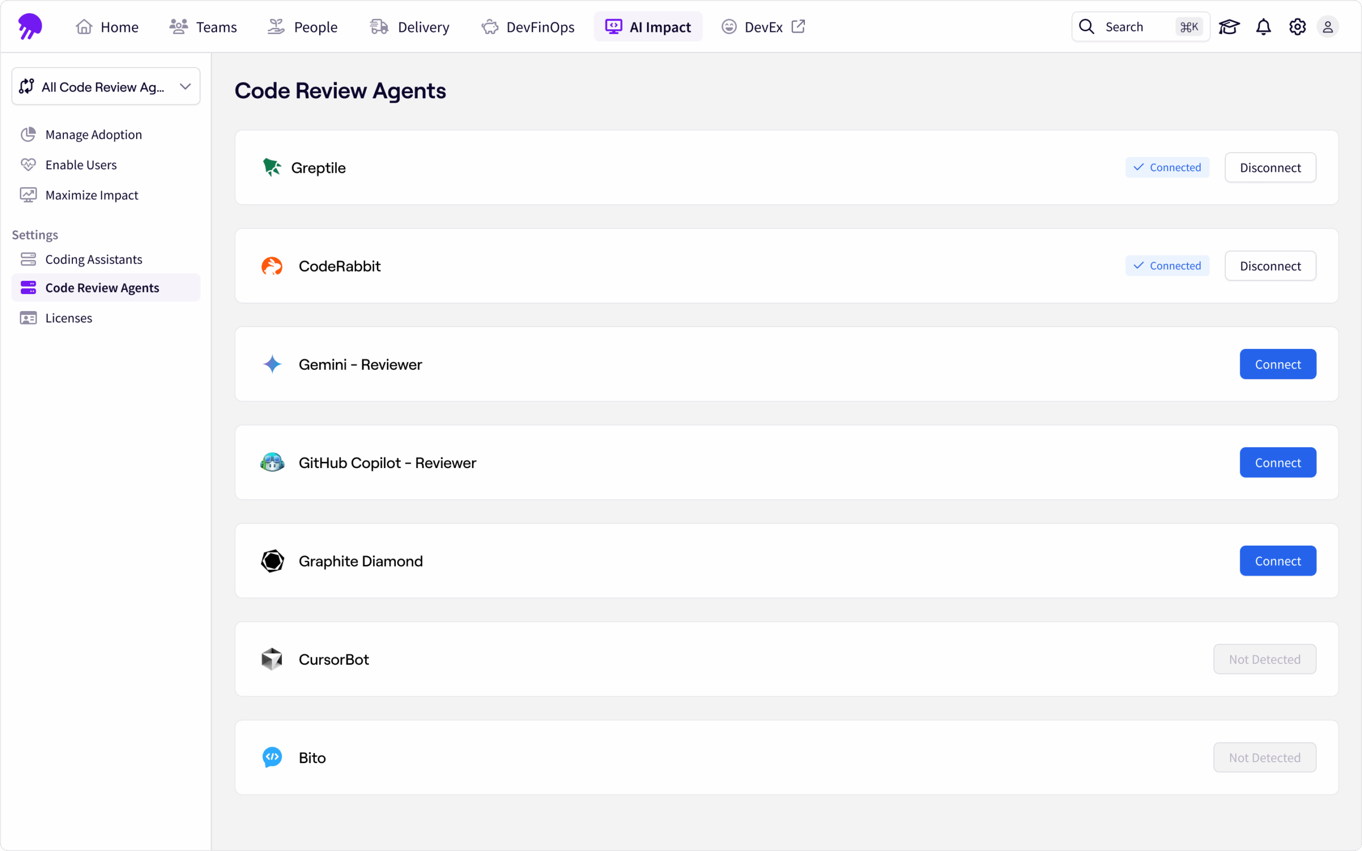The width and height of the screenshot is (1362, 851).
Task: Select the Graphite Diamond logo
Action: pos(272,561)
